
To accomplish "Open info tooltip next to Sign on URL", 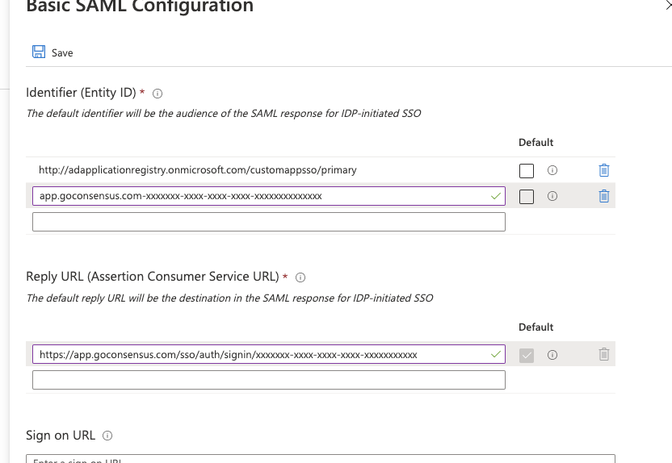I will (107, 436).
